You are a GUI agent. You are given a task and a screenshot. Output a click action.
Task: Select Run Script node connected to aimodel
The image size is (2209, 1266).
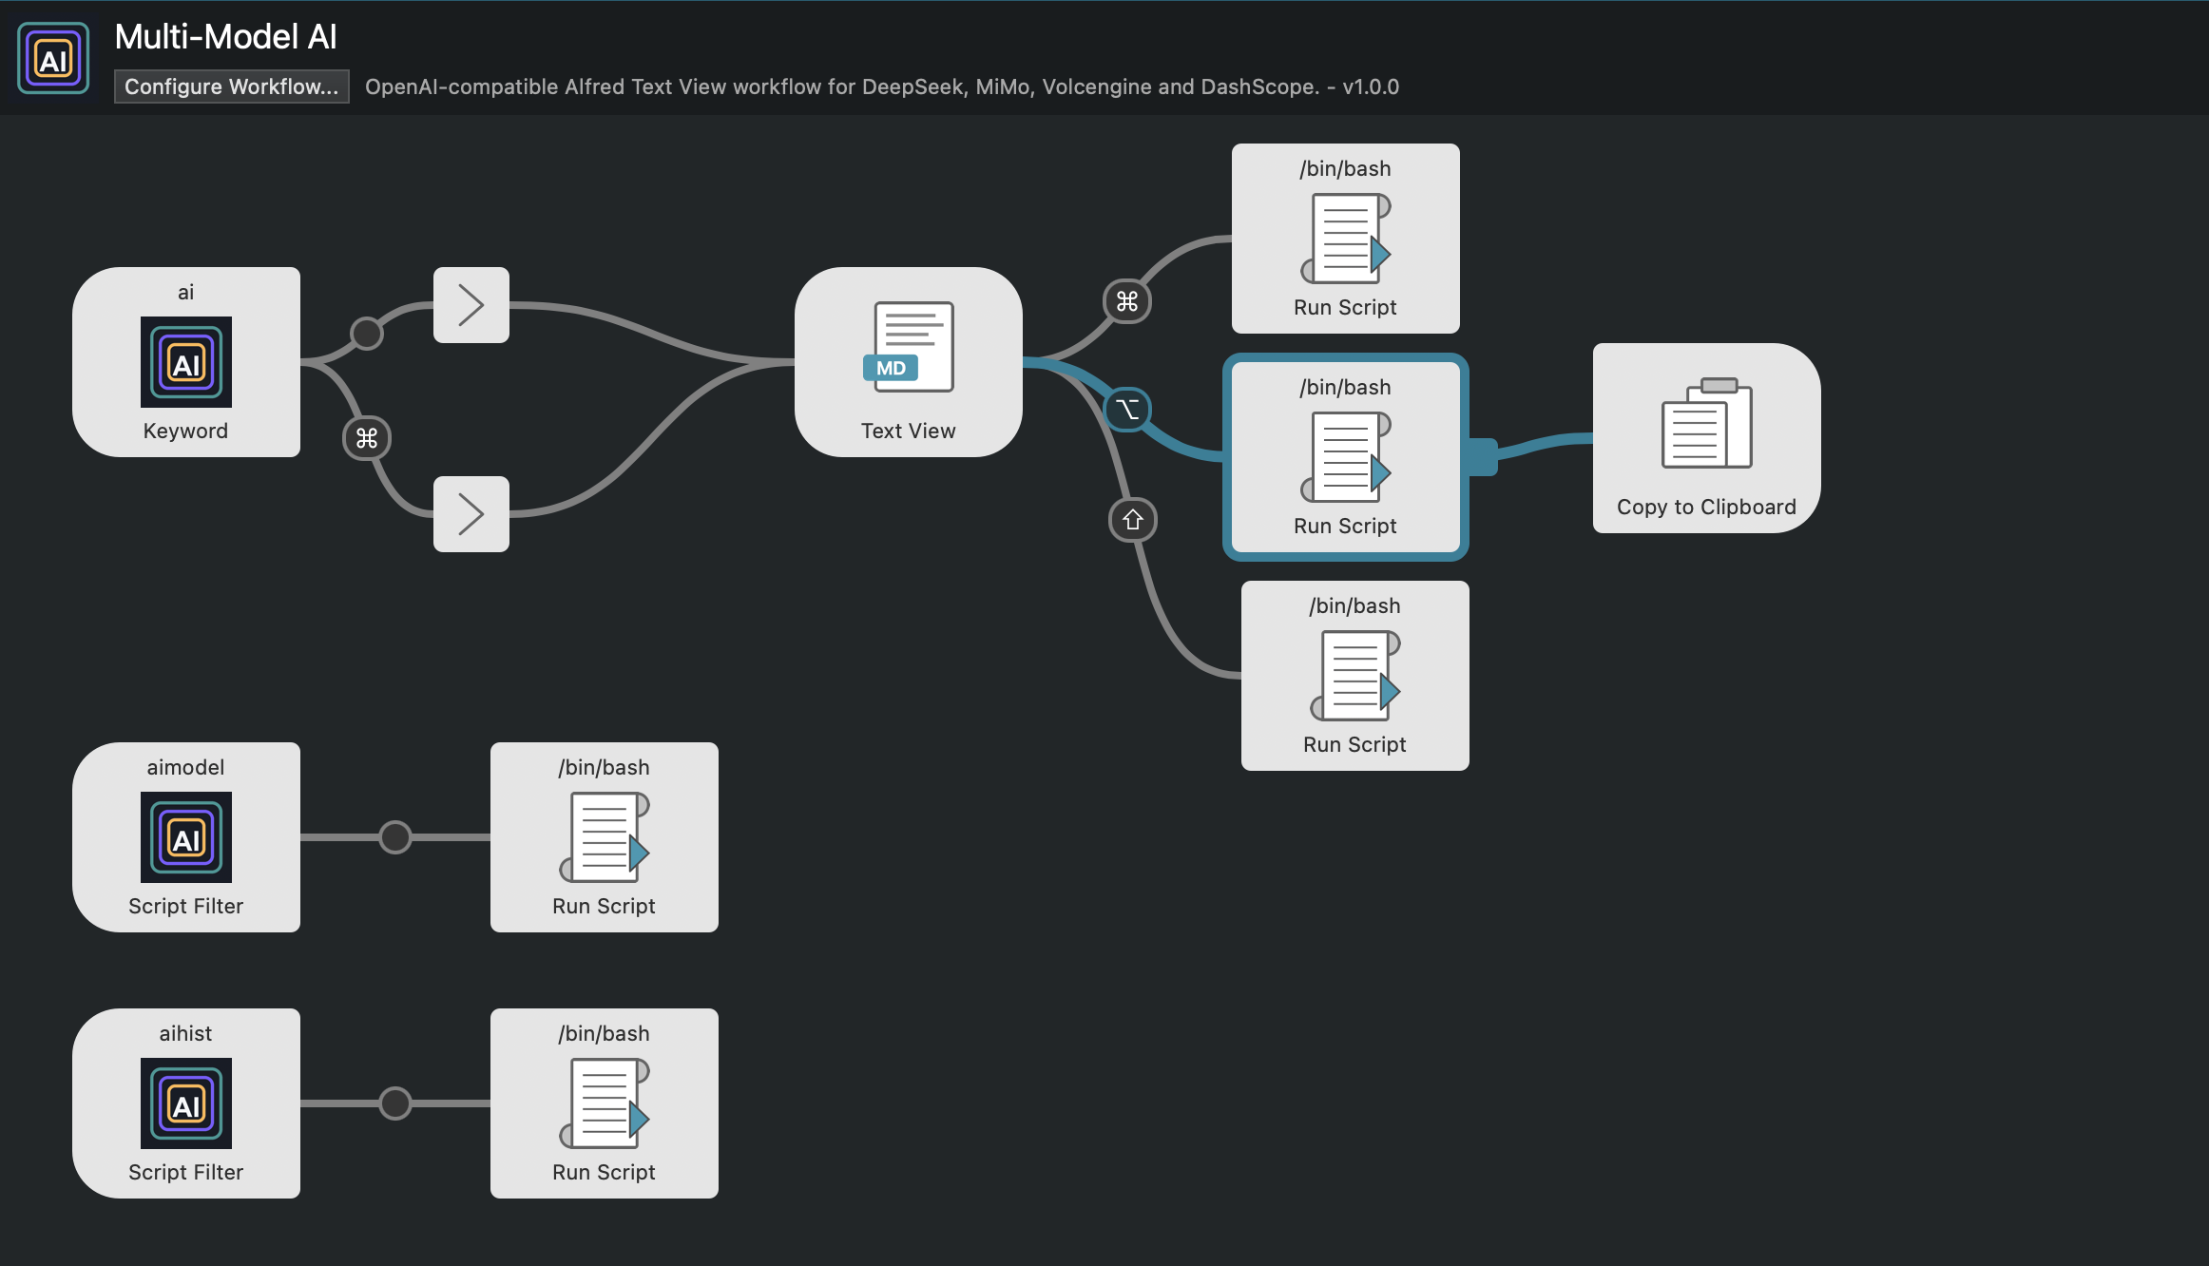(x=605, y=837)
